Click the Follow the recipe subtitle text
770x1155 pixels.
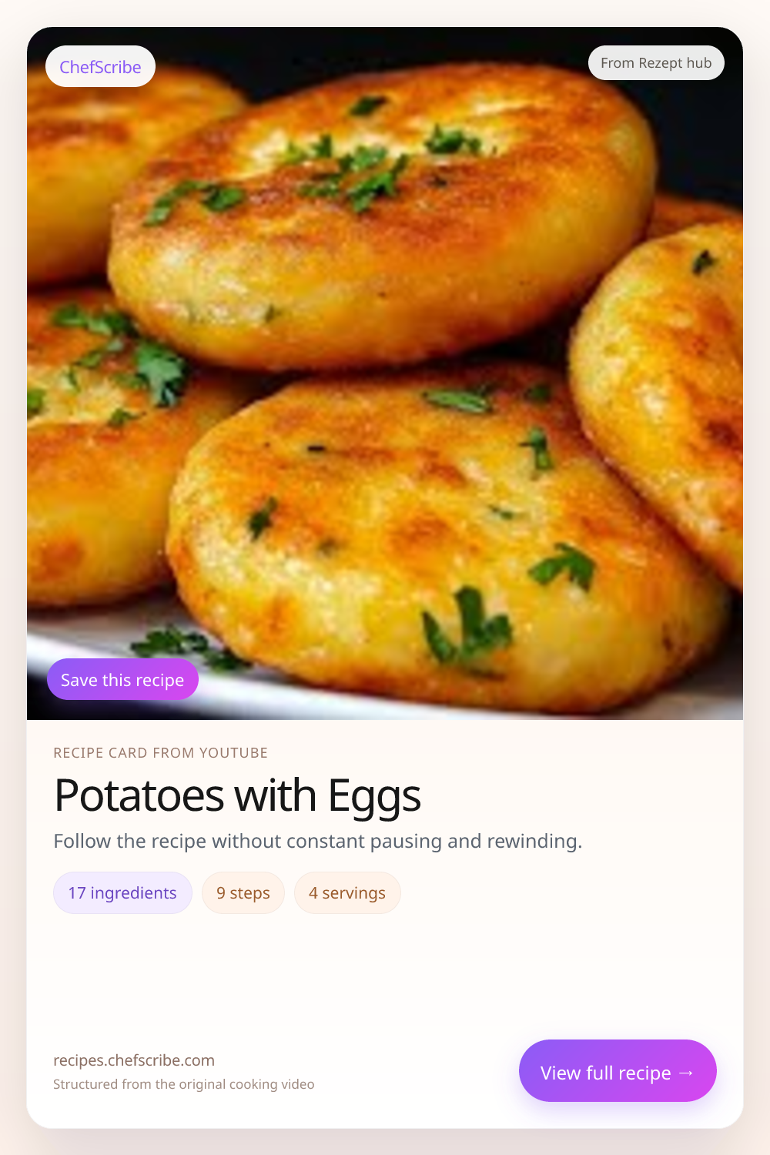(317, 841)
